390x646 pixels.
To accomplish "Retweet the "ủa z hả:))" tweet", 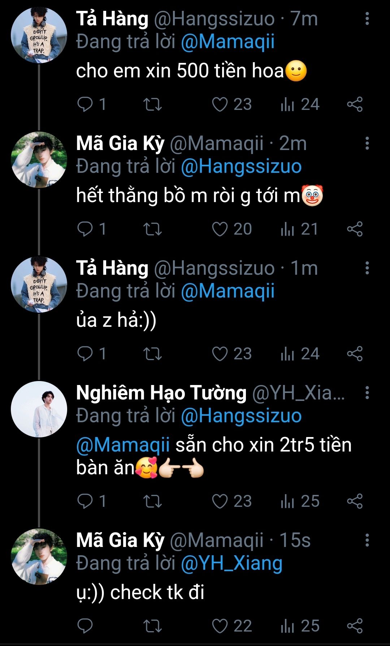I will pos(152,354).
